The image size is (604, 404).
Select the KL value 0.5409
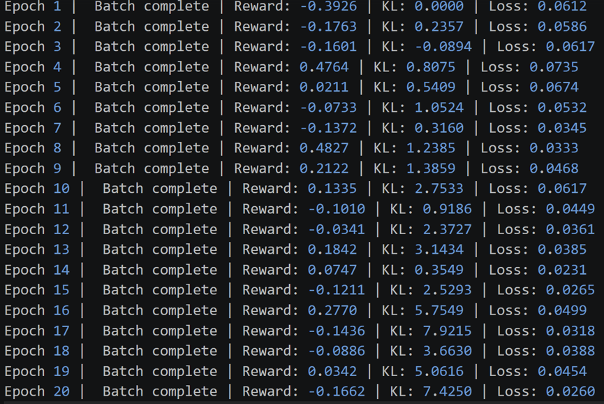click(x=431, y=87)
